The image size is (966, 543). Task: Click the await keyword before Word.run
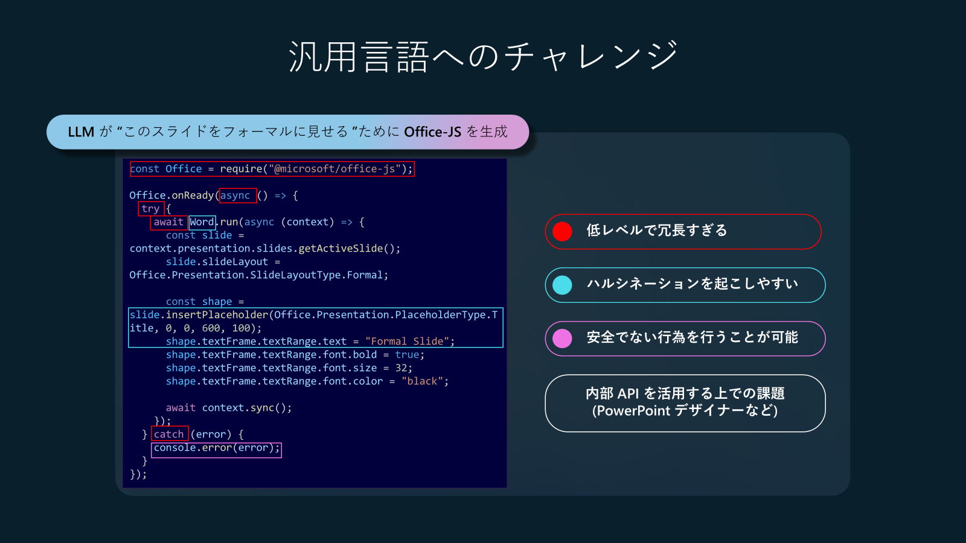click(168, 222)
